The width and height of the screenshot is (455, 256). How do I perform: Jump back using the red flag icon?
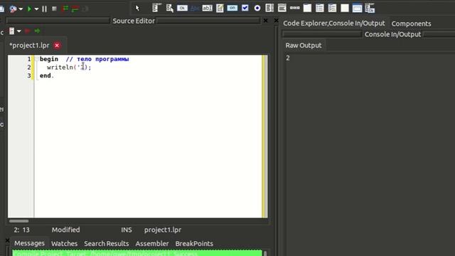28,31
